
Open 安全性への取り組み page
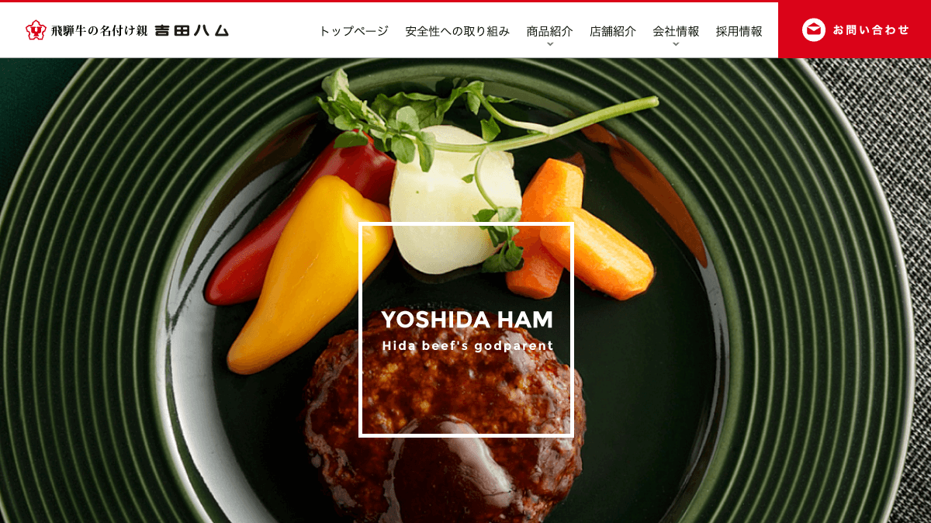point(458,31)
